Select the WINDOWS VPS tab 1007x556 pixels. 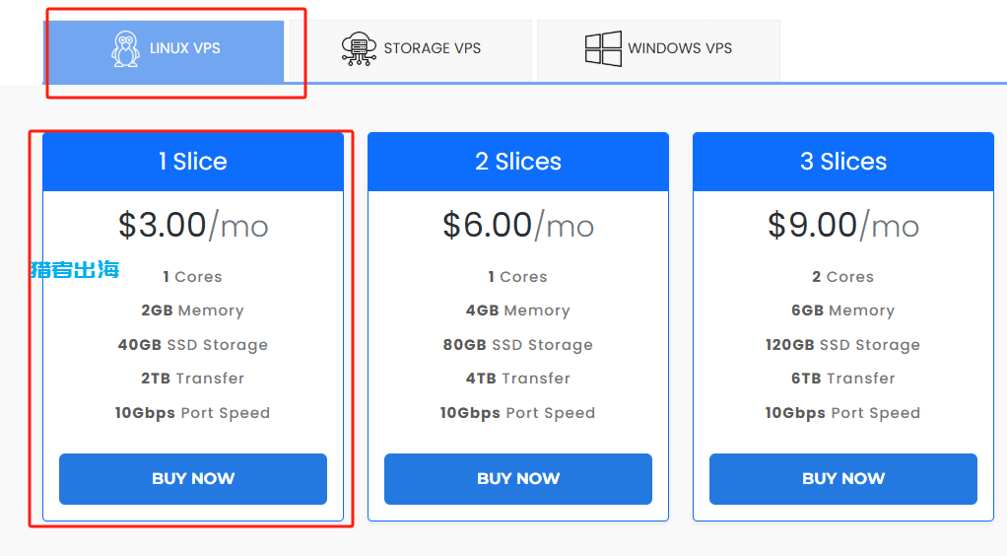point(658,51)
